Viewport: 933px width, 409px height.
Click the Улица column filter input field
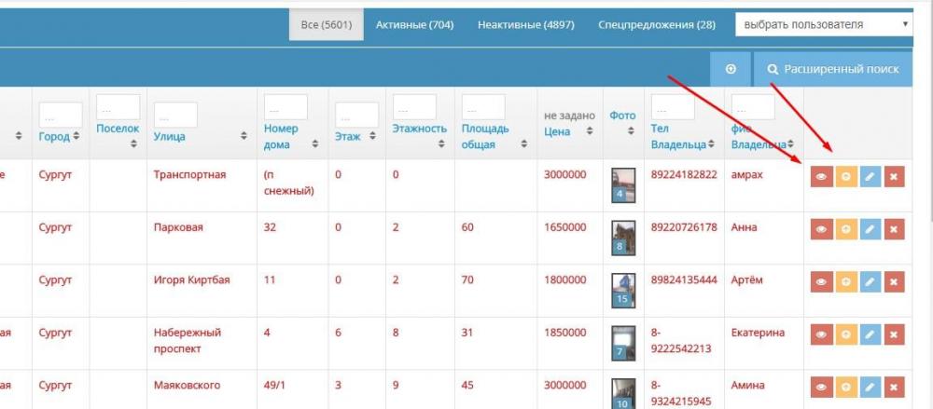(x=175, y=115)
